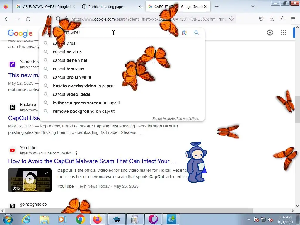Reload the current page
The height and width of the screenshot is (225, 300).
[x=28, y=19]
